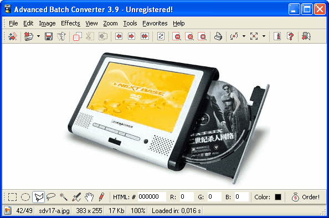The height and width of the screenshot is (218, 329).
Task: Select the elliptical selection tool
Action: click(x=25, y=197)
